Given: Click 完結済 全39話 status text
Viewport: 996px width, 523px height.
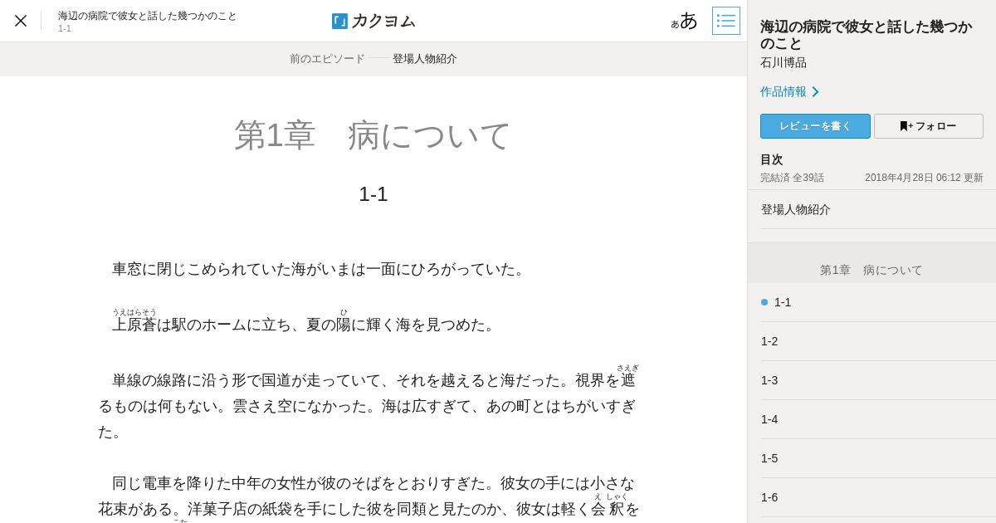Looking at the screenshot, I should click(x=792, y=178).
